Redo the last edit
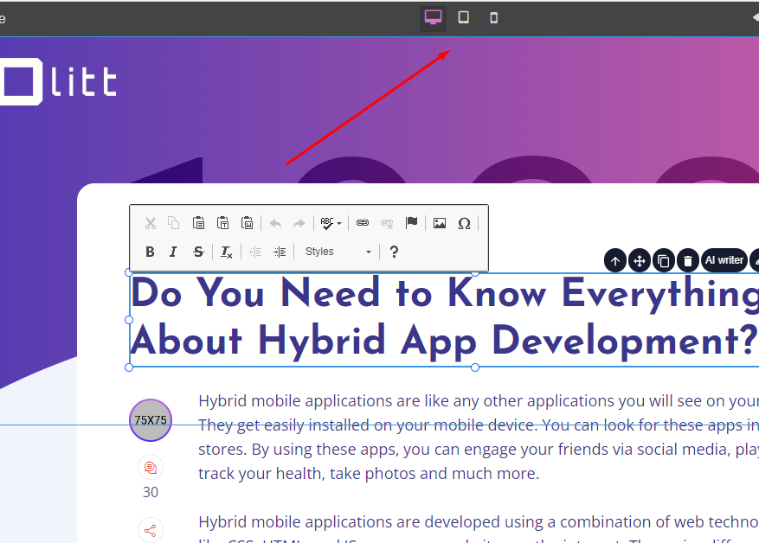 [299, 223]
